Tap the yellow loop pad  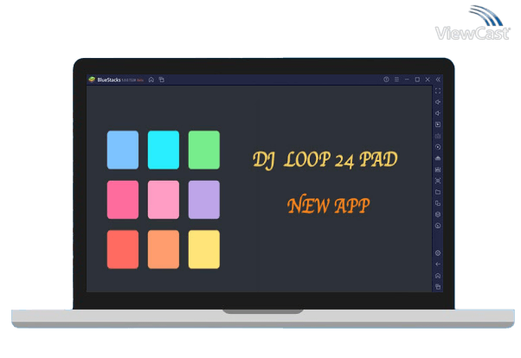click(204, 249)
